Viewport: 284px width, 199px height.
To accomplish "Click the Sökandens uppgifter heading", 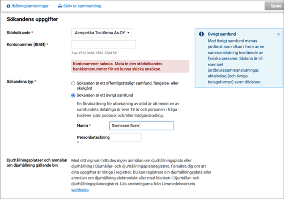I will (x=32, y=19).
